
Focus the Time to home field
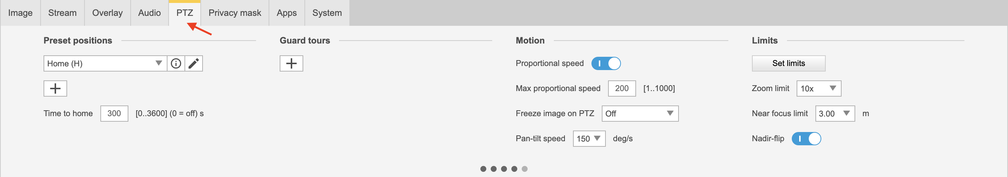tap(114, 113)
